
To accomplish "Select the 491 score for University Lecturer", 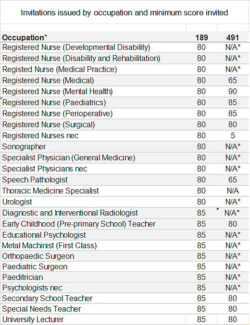I will 233,319.
